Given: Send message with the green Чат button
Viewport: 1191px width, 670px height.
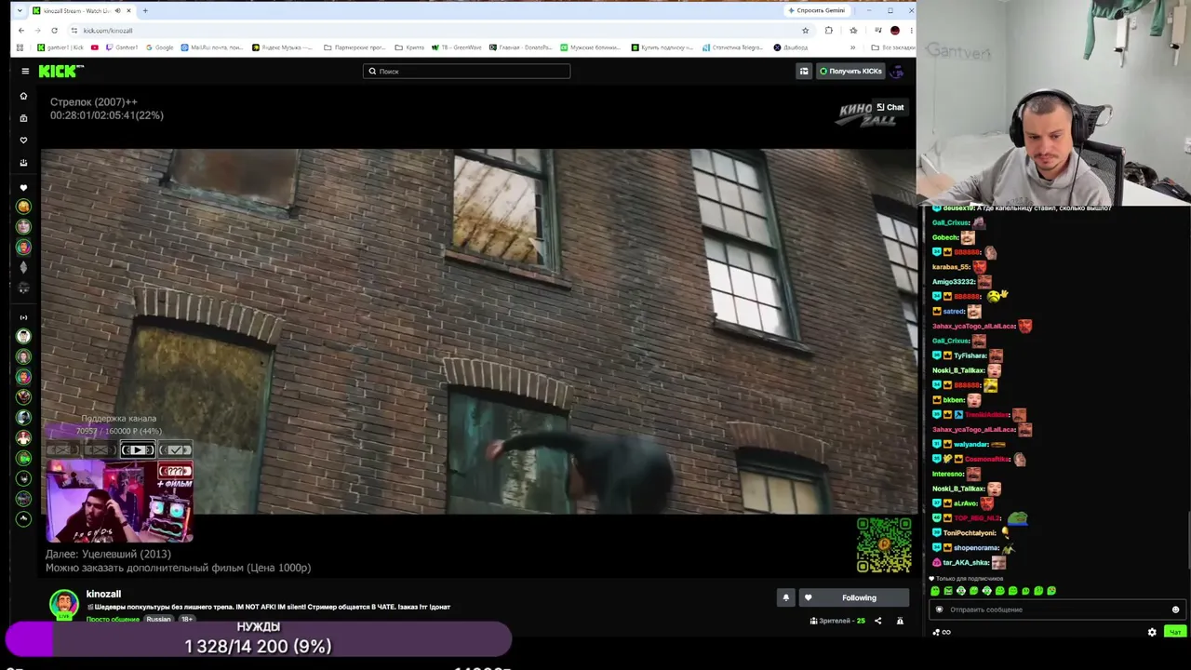Looking at the screenshot, I should (x=1175, y=632).
